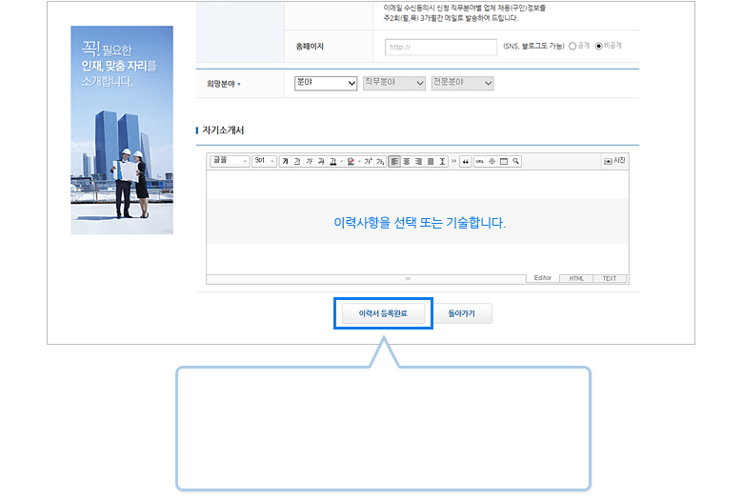Toggle bold formatting in the editor toolbar
Image resolution: width=743 pixels, height=500 pixels.
coord(285,162)
